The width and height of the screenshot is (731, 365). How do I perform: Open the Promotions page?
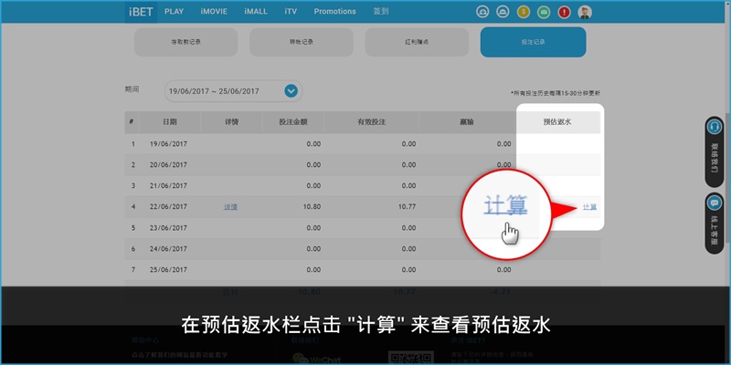[x=334, y=12]
